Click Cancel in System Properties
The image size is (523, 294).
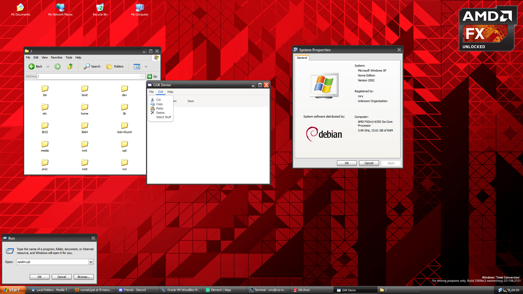click(x=369, y=163)
